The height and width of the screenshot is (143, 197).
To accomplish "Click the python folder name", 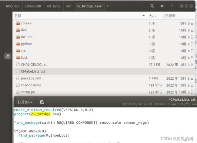I will (27, 44).
